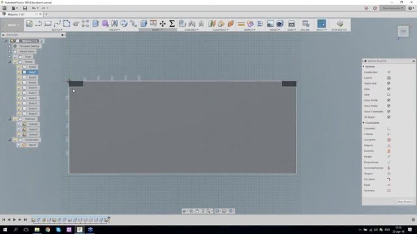Select the Extrude tool in Create group
Screen dimensions: 417x234
click(x=96, y=23)
